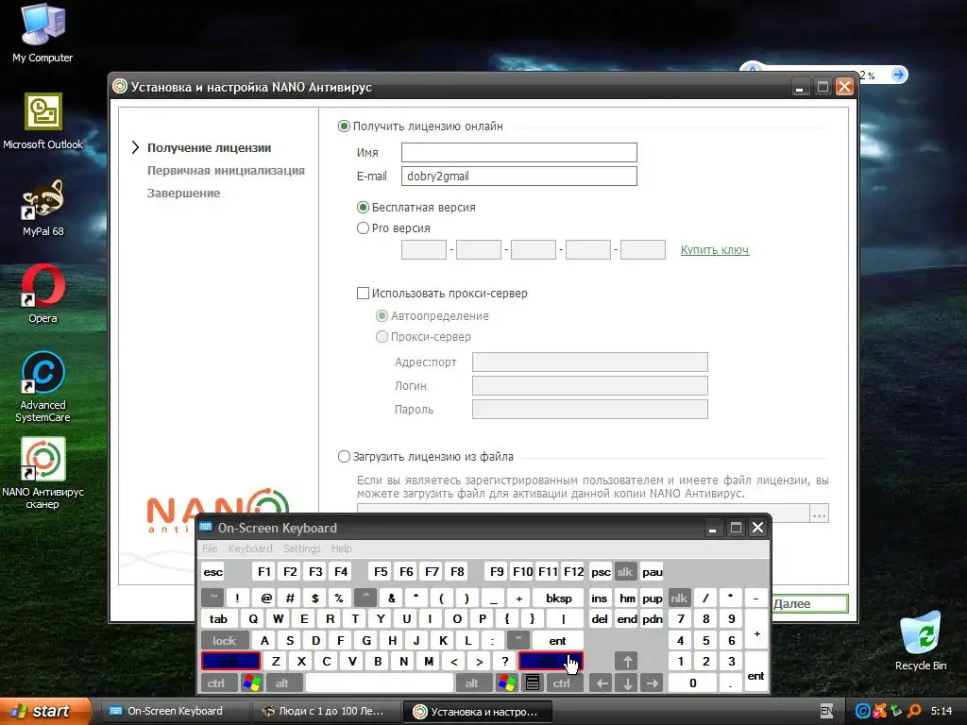
Task: Click the magnifier icon in system tray
Action: coord(914,711)
